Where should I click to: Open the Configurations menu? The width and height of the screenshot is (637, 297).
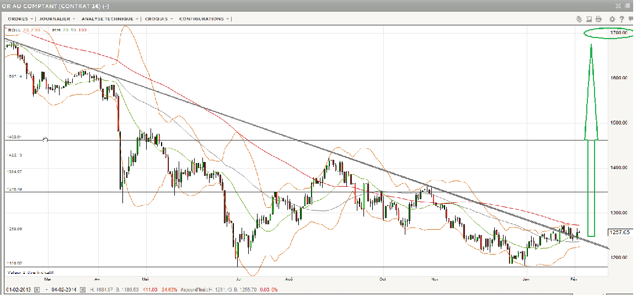coord(204,19)
